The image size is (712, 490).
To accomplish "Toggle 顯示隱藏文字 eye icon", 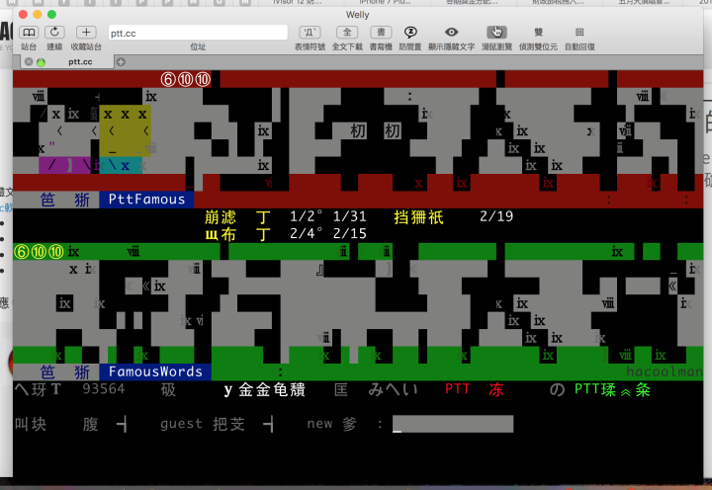I will 451,33.
